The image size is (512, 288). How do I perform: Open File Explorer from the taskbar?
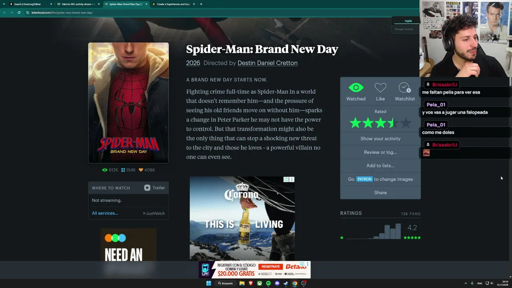pos(242,283)
